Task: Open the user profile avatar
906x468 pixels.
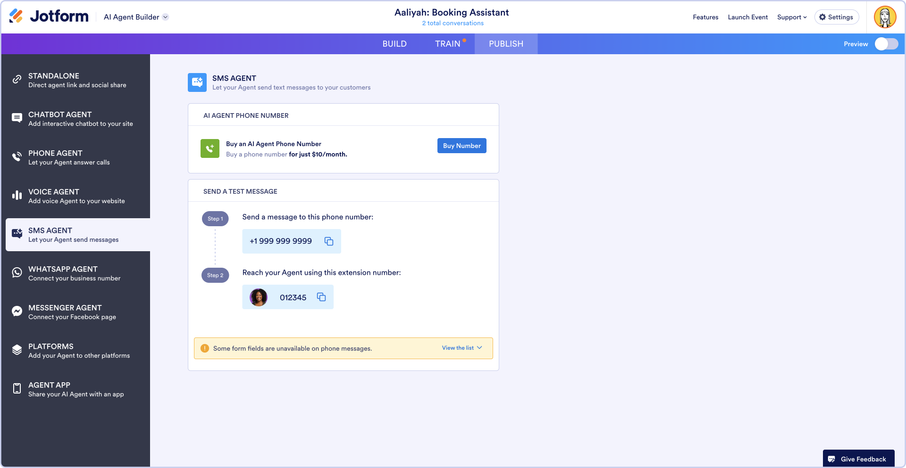Action: click(885, 17)
